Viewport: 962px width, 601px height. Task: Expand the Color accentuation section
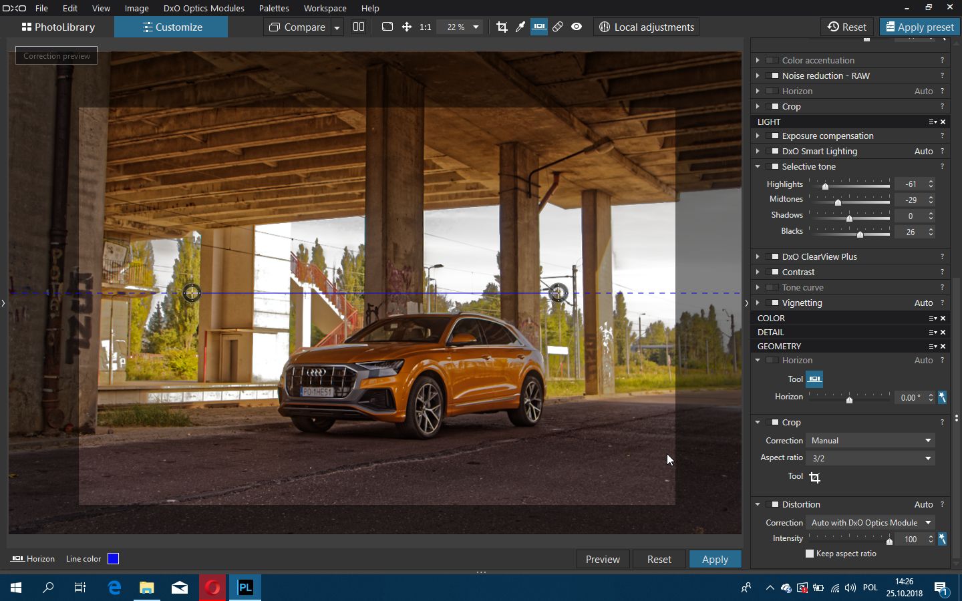tap(758, 60)
